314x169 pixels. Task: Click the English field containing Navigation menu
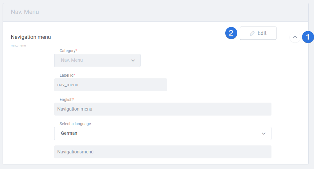click(162, 109)
